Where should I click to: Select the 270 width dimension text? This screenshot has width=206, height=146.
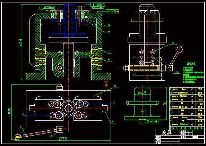[63, 139]
